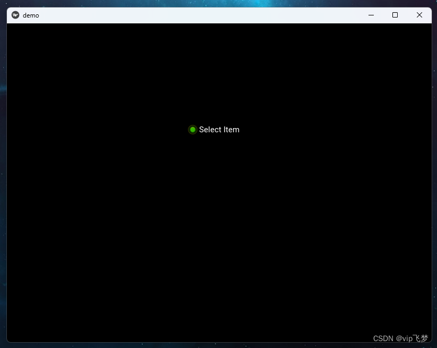The width and height of the screenshot is (437, 348).
Task: Maximize the demo window
Action: 395,15
